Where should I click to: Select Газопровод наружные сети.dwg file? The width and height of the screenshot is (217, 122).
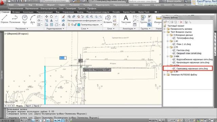point(192,68)
